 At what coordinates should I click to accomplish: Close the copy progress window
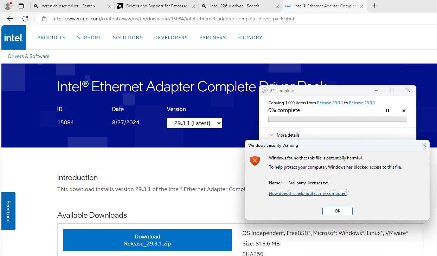tap(408, 91)
